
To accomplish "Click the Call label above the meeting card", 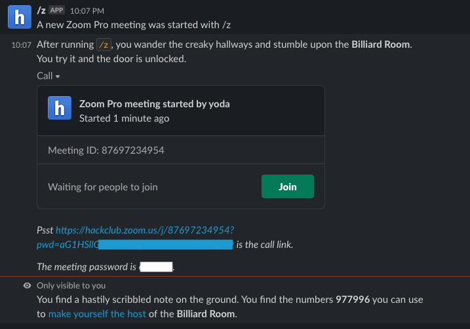I will (x=45, y=76).
